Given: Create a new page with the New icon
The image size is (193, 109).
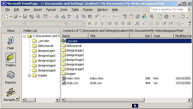Looking at the screenshot, I should click(x=6, y=16).
